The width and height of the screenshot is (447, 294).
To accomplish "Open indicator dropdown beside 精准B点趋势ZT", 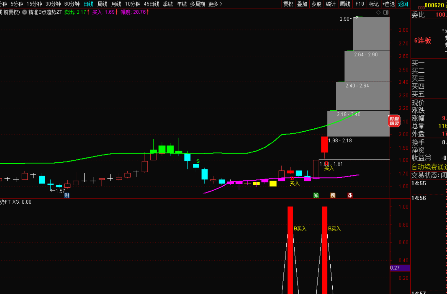I will (25, 12).
